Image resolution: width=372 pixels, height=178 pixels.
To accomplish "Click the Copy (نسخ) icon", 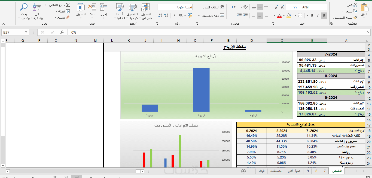I will tap(355, 11).
